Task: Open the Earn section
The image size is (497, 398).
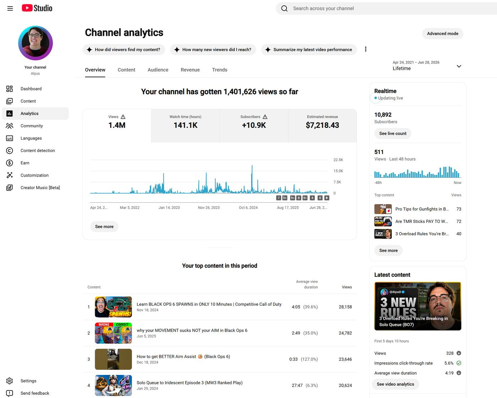Action: [35, 163]
